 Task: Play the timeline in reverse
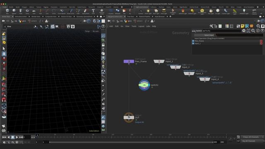(x=9, y=137)
